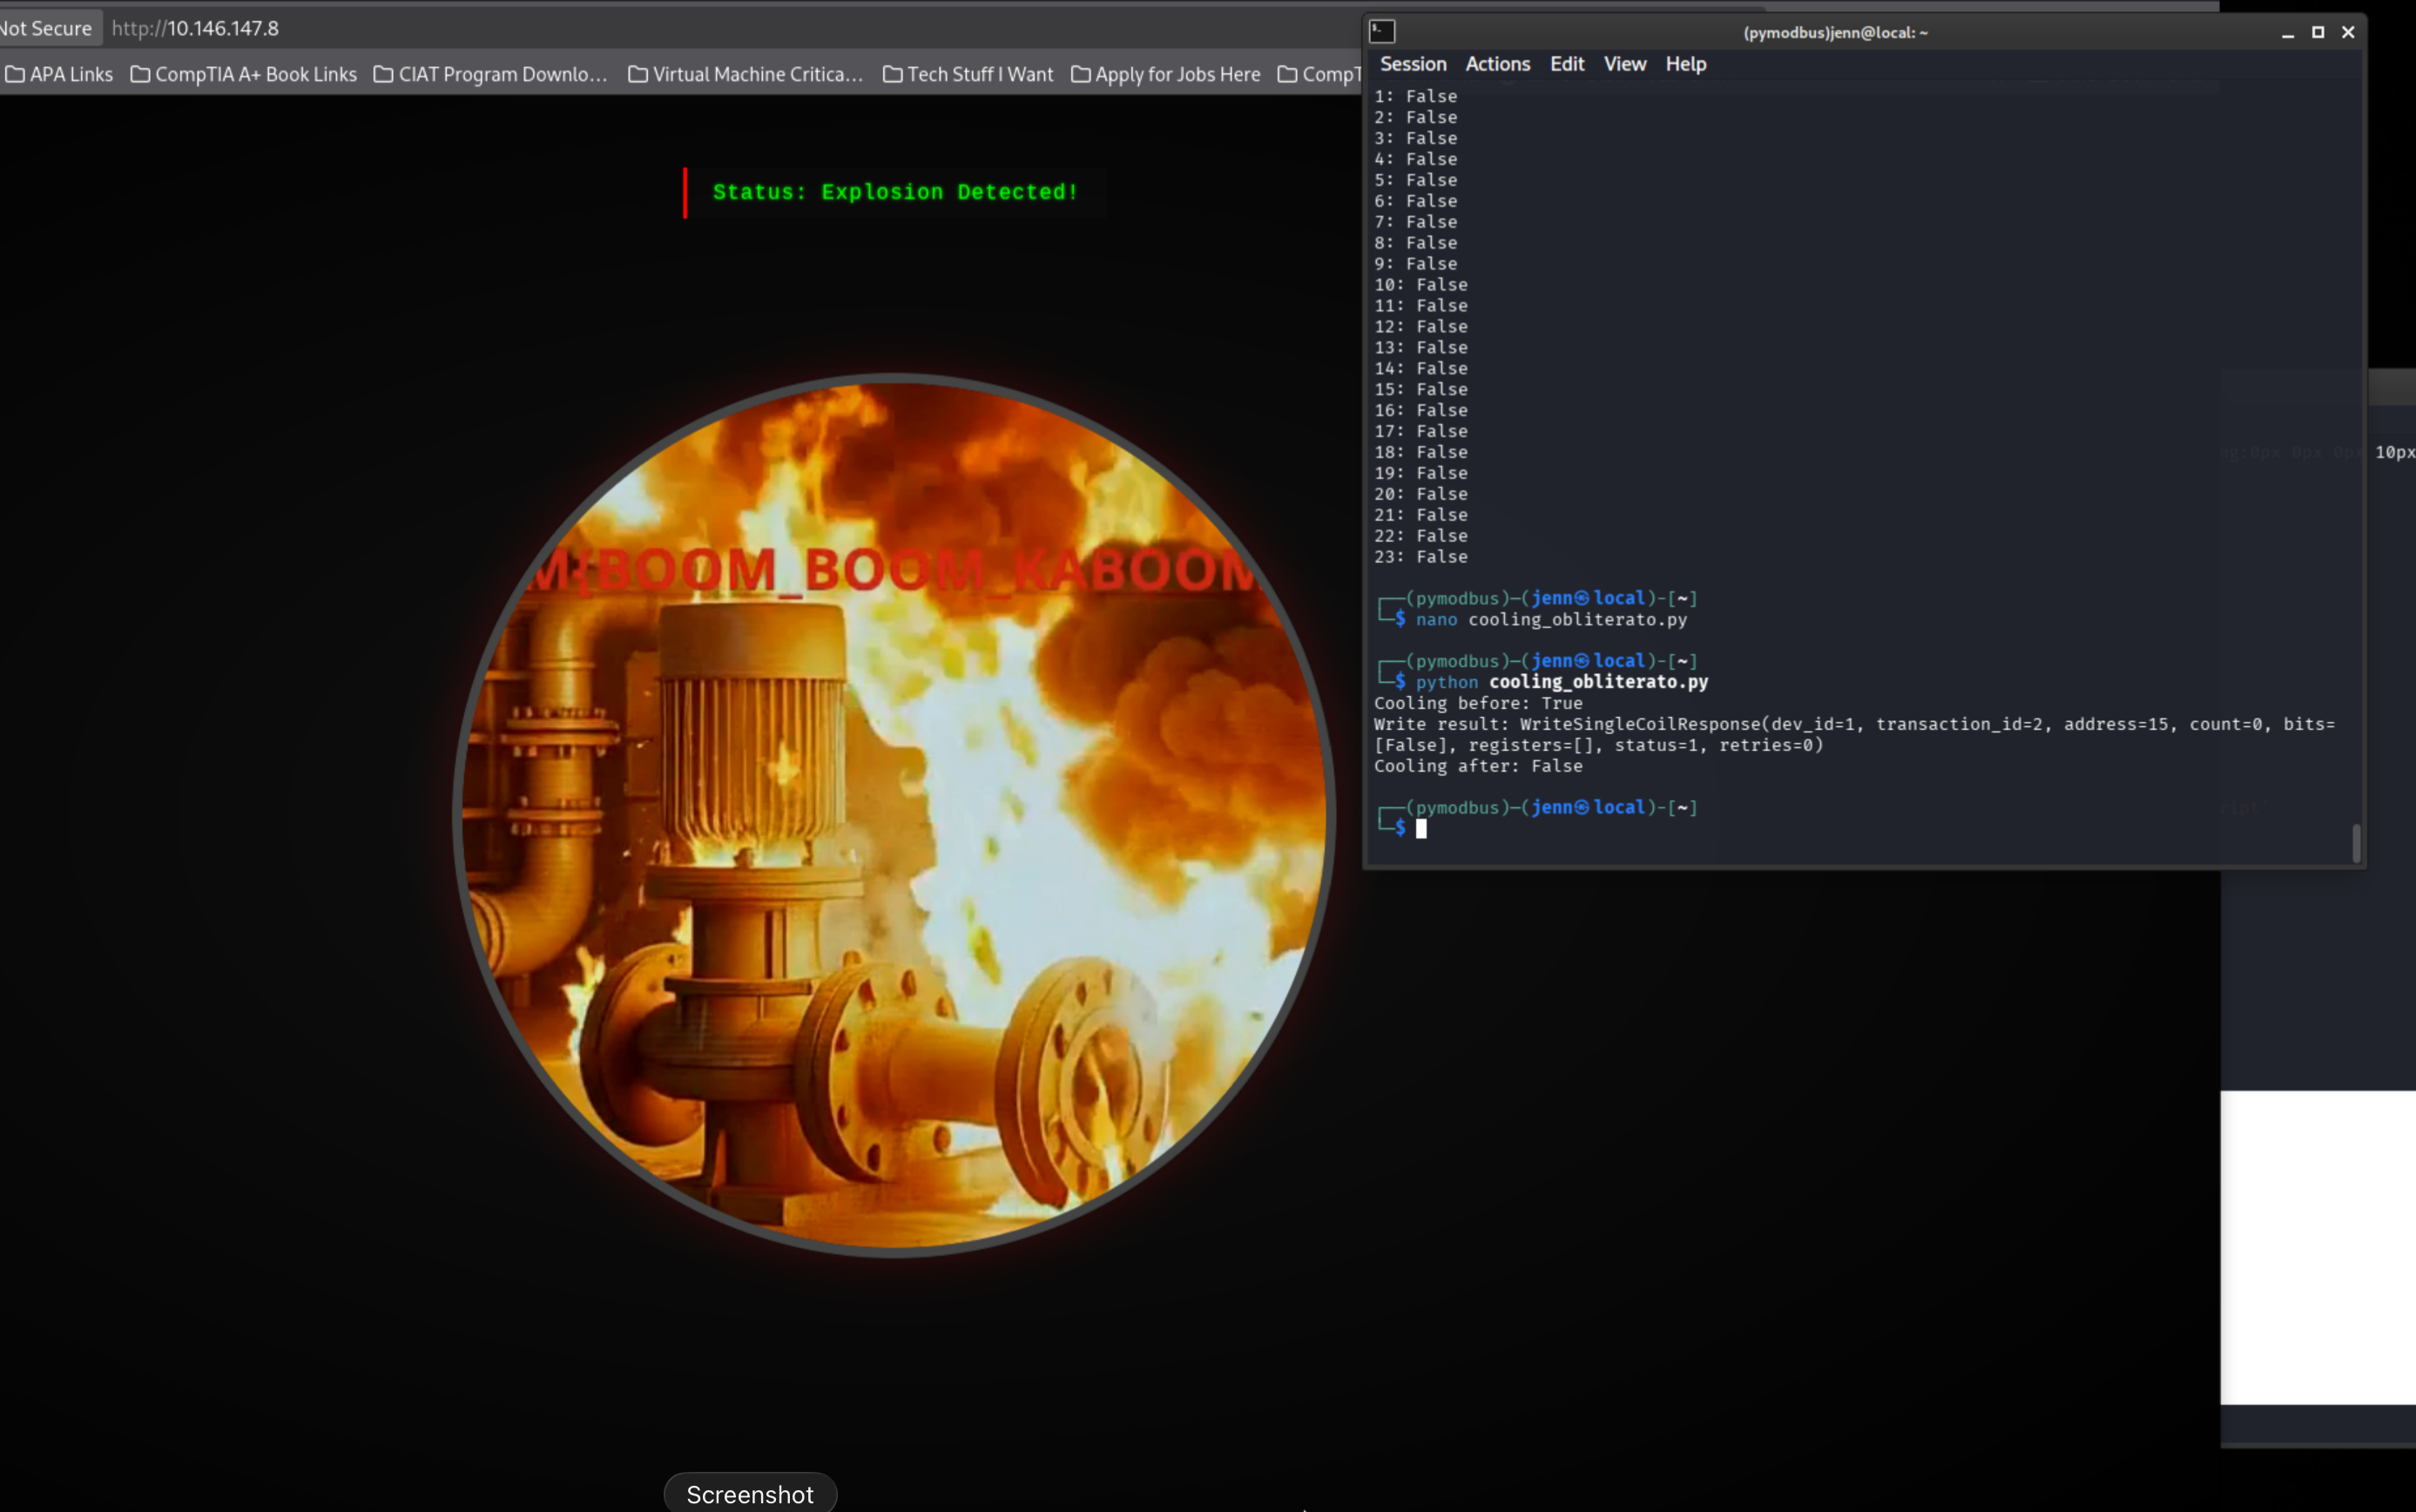Click the '20: False' terminal line
The width and height of the screenshot is (2416, 1512).
(1421, 494)
